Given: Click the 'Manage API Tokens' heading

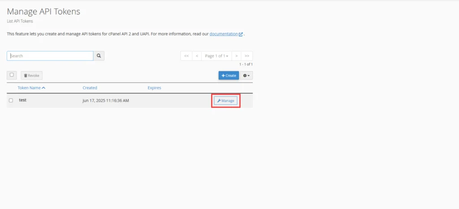Looking at the screenshot, I should pyautogui.click(x=43, y=12).
